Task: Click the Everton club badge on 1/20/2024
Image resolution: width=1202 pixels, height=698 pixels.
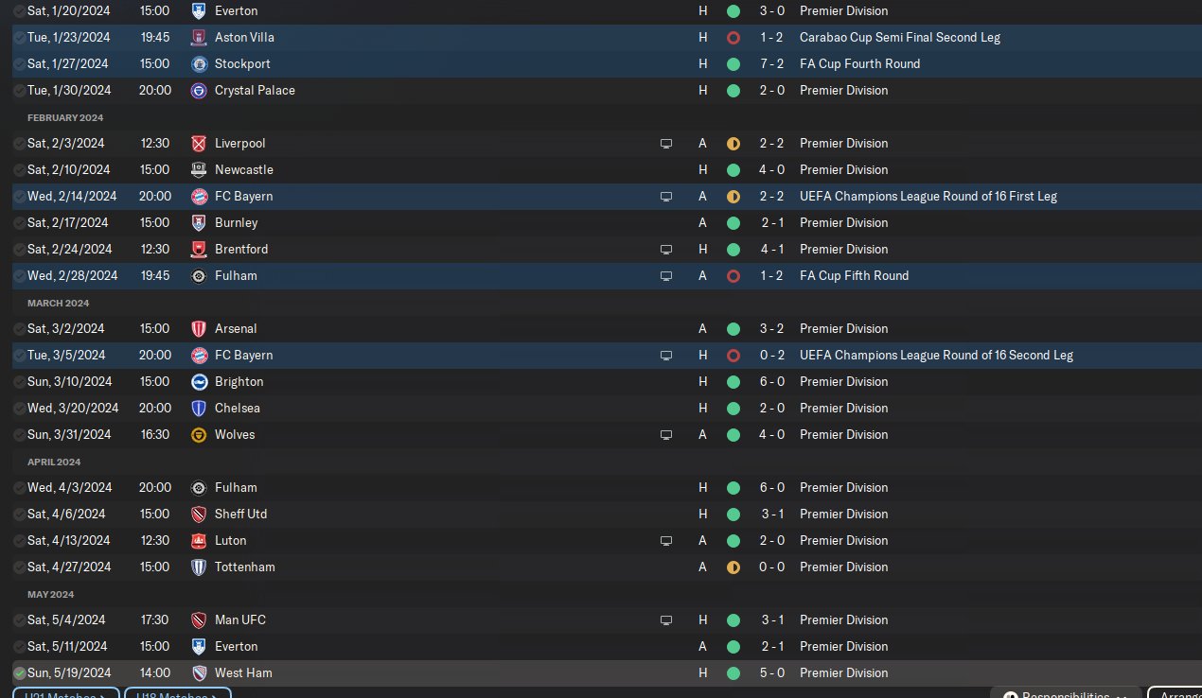Action: coord(199,11)
